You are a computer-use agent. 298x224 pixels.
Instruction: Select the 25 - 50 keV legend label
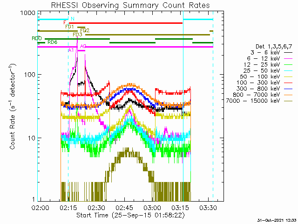pos(262,70)
